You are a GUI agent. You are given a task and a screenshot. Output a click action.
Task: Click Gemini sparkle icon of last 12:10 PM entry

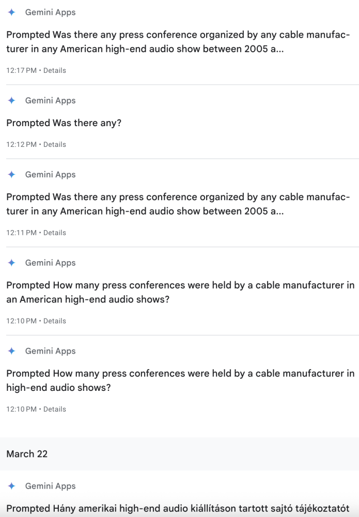[x=11, y=351]
